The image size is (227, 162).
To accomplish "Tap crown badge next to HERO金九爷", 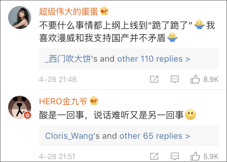I will (x=94, y=101).
